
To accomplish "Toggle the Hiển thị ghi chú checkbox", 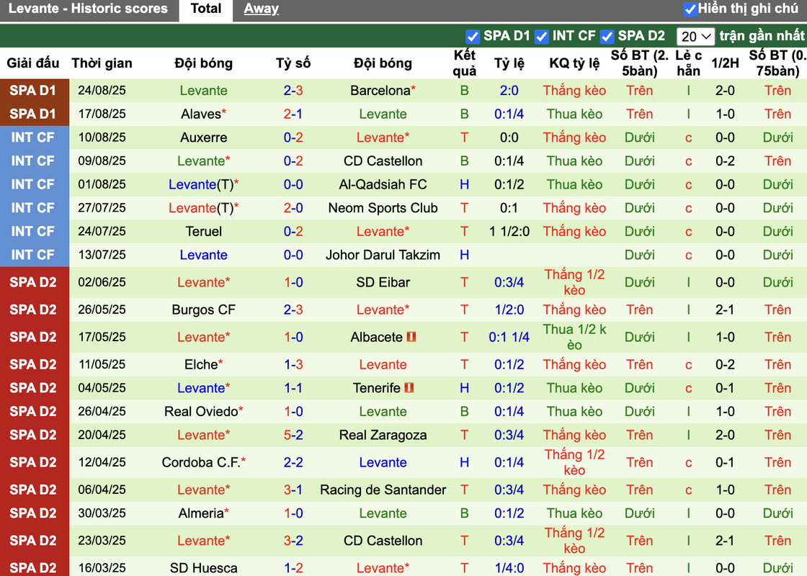I will [x=690, y=9].
